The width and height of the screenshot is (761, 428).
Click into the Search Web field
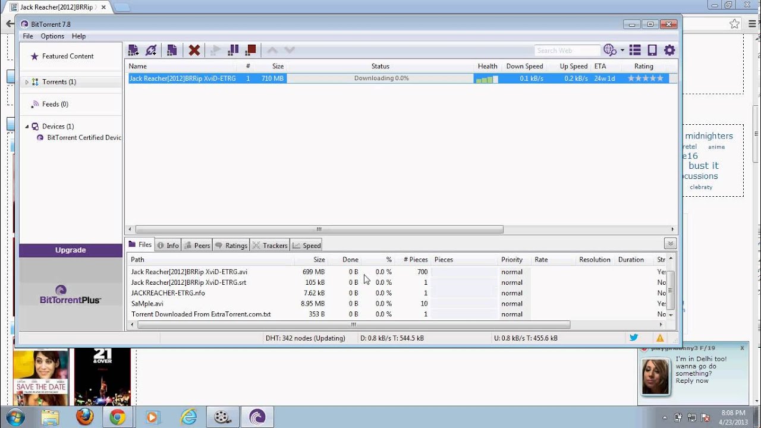click(x=568, y=51)
